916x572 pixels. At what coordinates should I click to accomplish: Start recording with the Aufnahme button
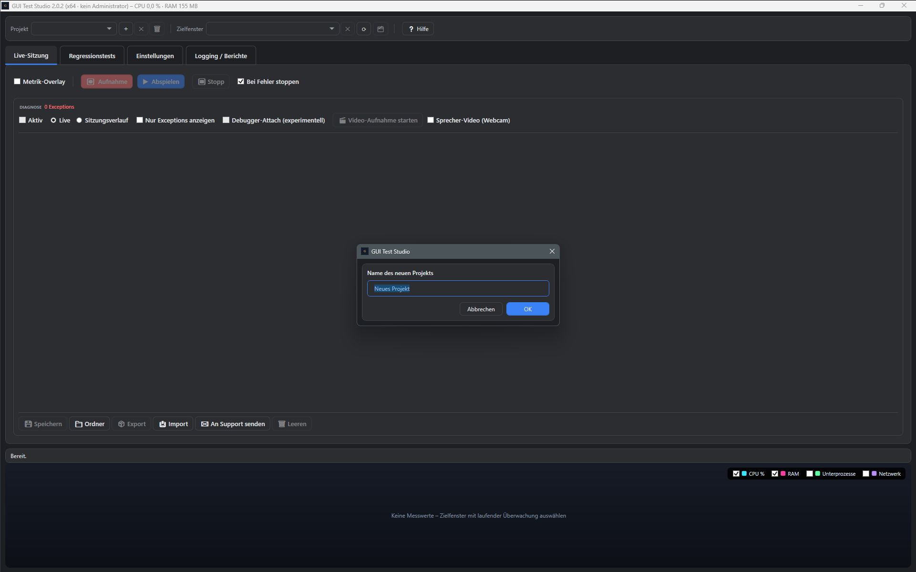(107, 82)
